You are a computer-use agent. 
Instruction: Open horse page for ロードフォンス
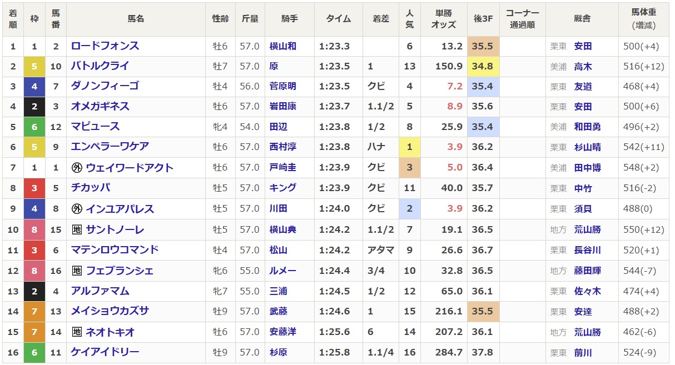(105, 46)
